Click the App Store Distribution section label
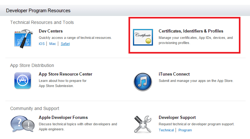The width and height of the screenshot is (250, 139). [32, 65]
